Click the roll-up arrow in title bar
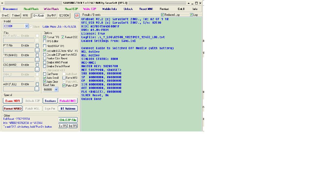 pyautogui.click(x=189, y=3)
